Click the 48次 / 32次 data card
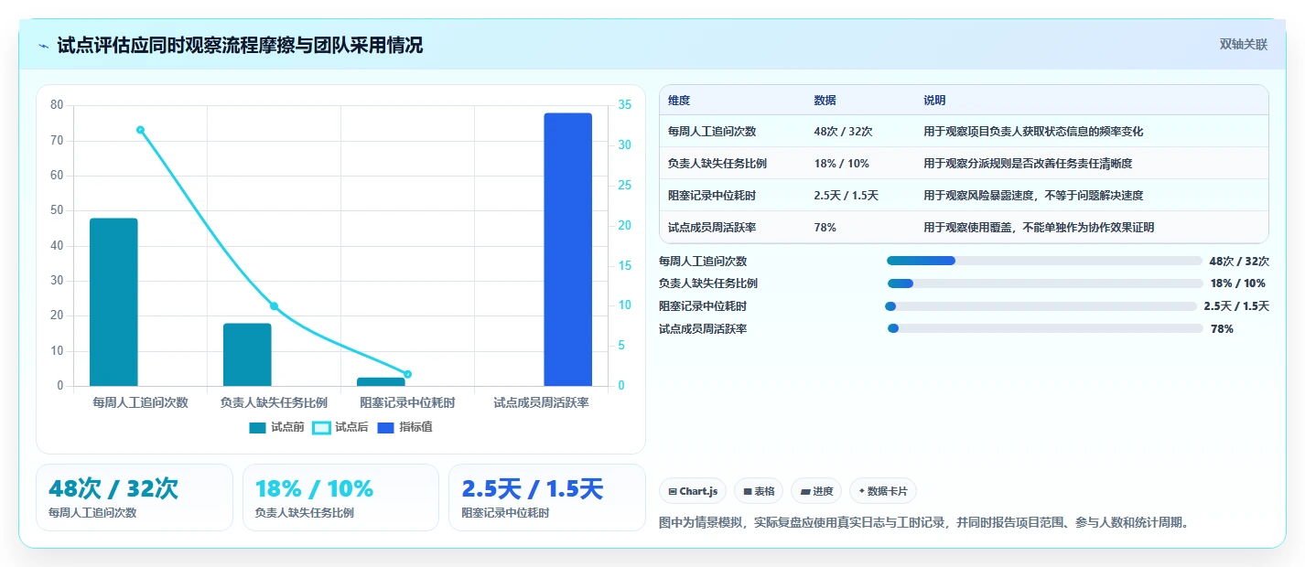 (135, 497)
